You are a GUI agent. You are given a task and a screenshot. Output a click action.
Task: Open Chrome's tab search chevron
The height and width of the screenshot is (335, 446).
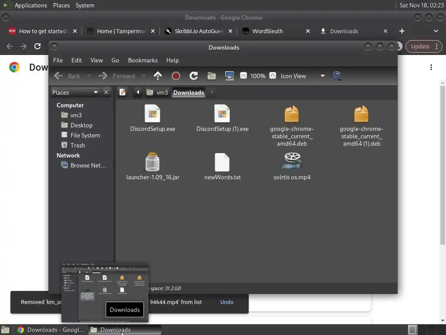coord(436,31)
